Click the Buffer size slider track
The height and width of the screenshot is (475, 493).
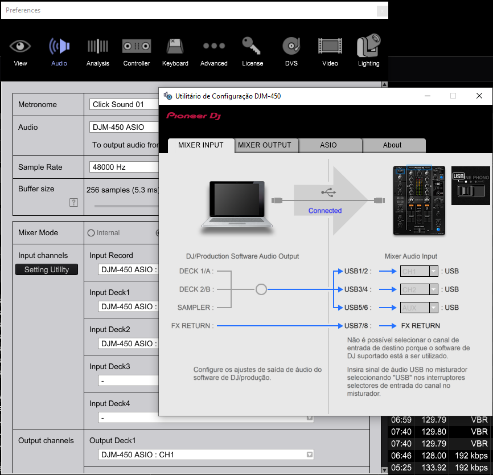(x=126, y=206)
